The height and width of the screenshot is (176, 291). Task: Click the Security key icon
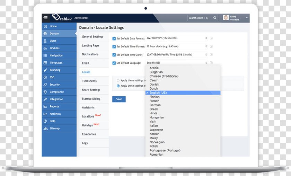click(45, 85)
